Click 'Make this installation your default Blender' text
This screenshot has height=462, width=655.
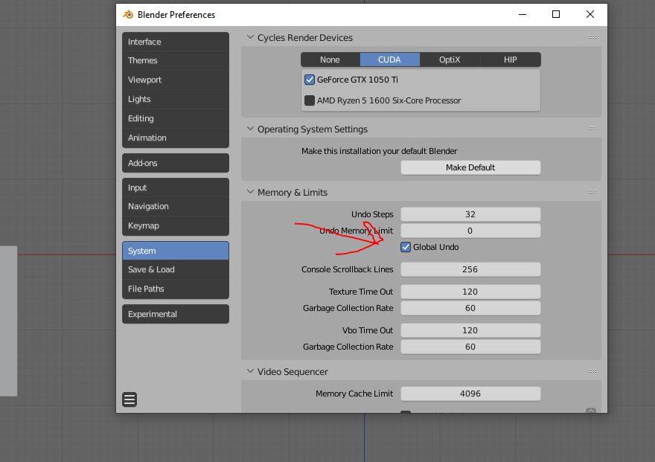[380, 151]
